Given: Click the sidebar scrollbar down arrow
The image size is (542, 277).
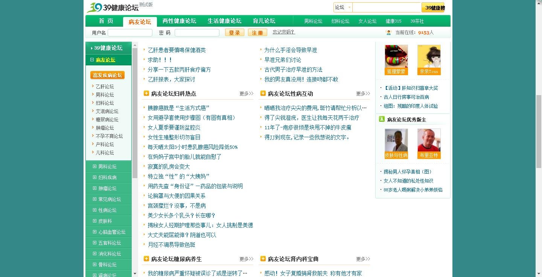Looking at the screenshot, I should pyautogui.click(x=135, y=274).
